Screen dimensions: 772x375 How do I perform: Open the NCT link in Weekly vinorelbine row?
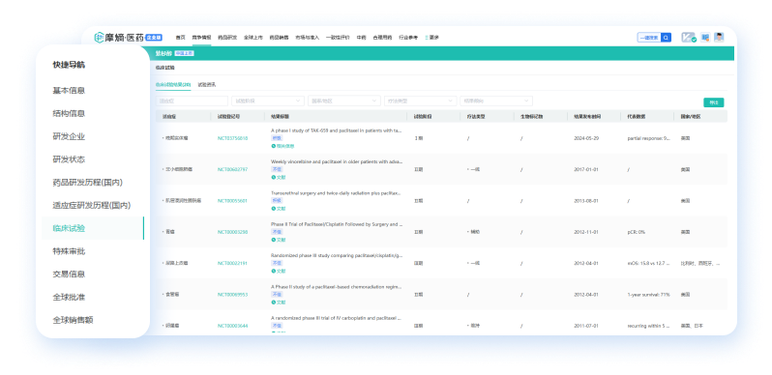point(232,169)
